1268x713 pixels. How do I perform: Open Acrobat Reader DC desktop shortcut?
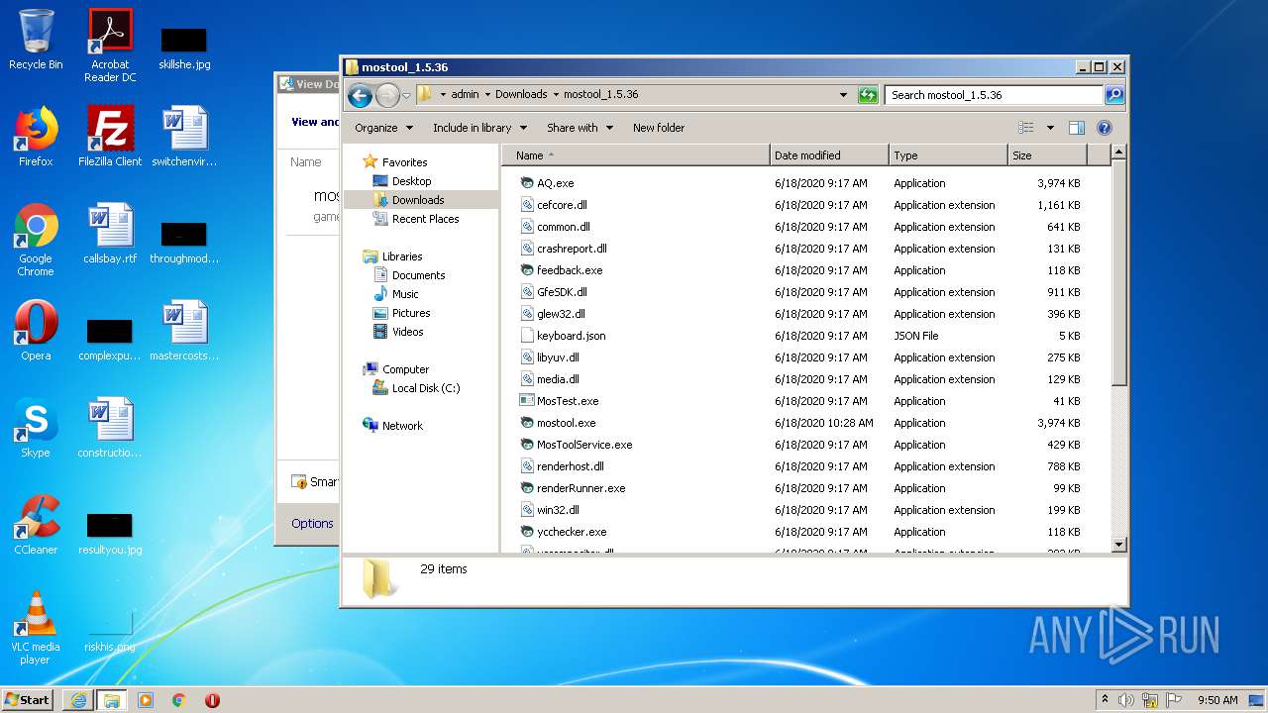click(x=110, y=46)
